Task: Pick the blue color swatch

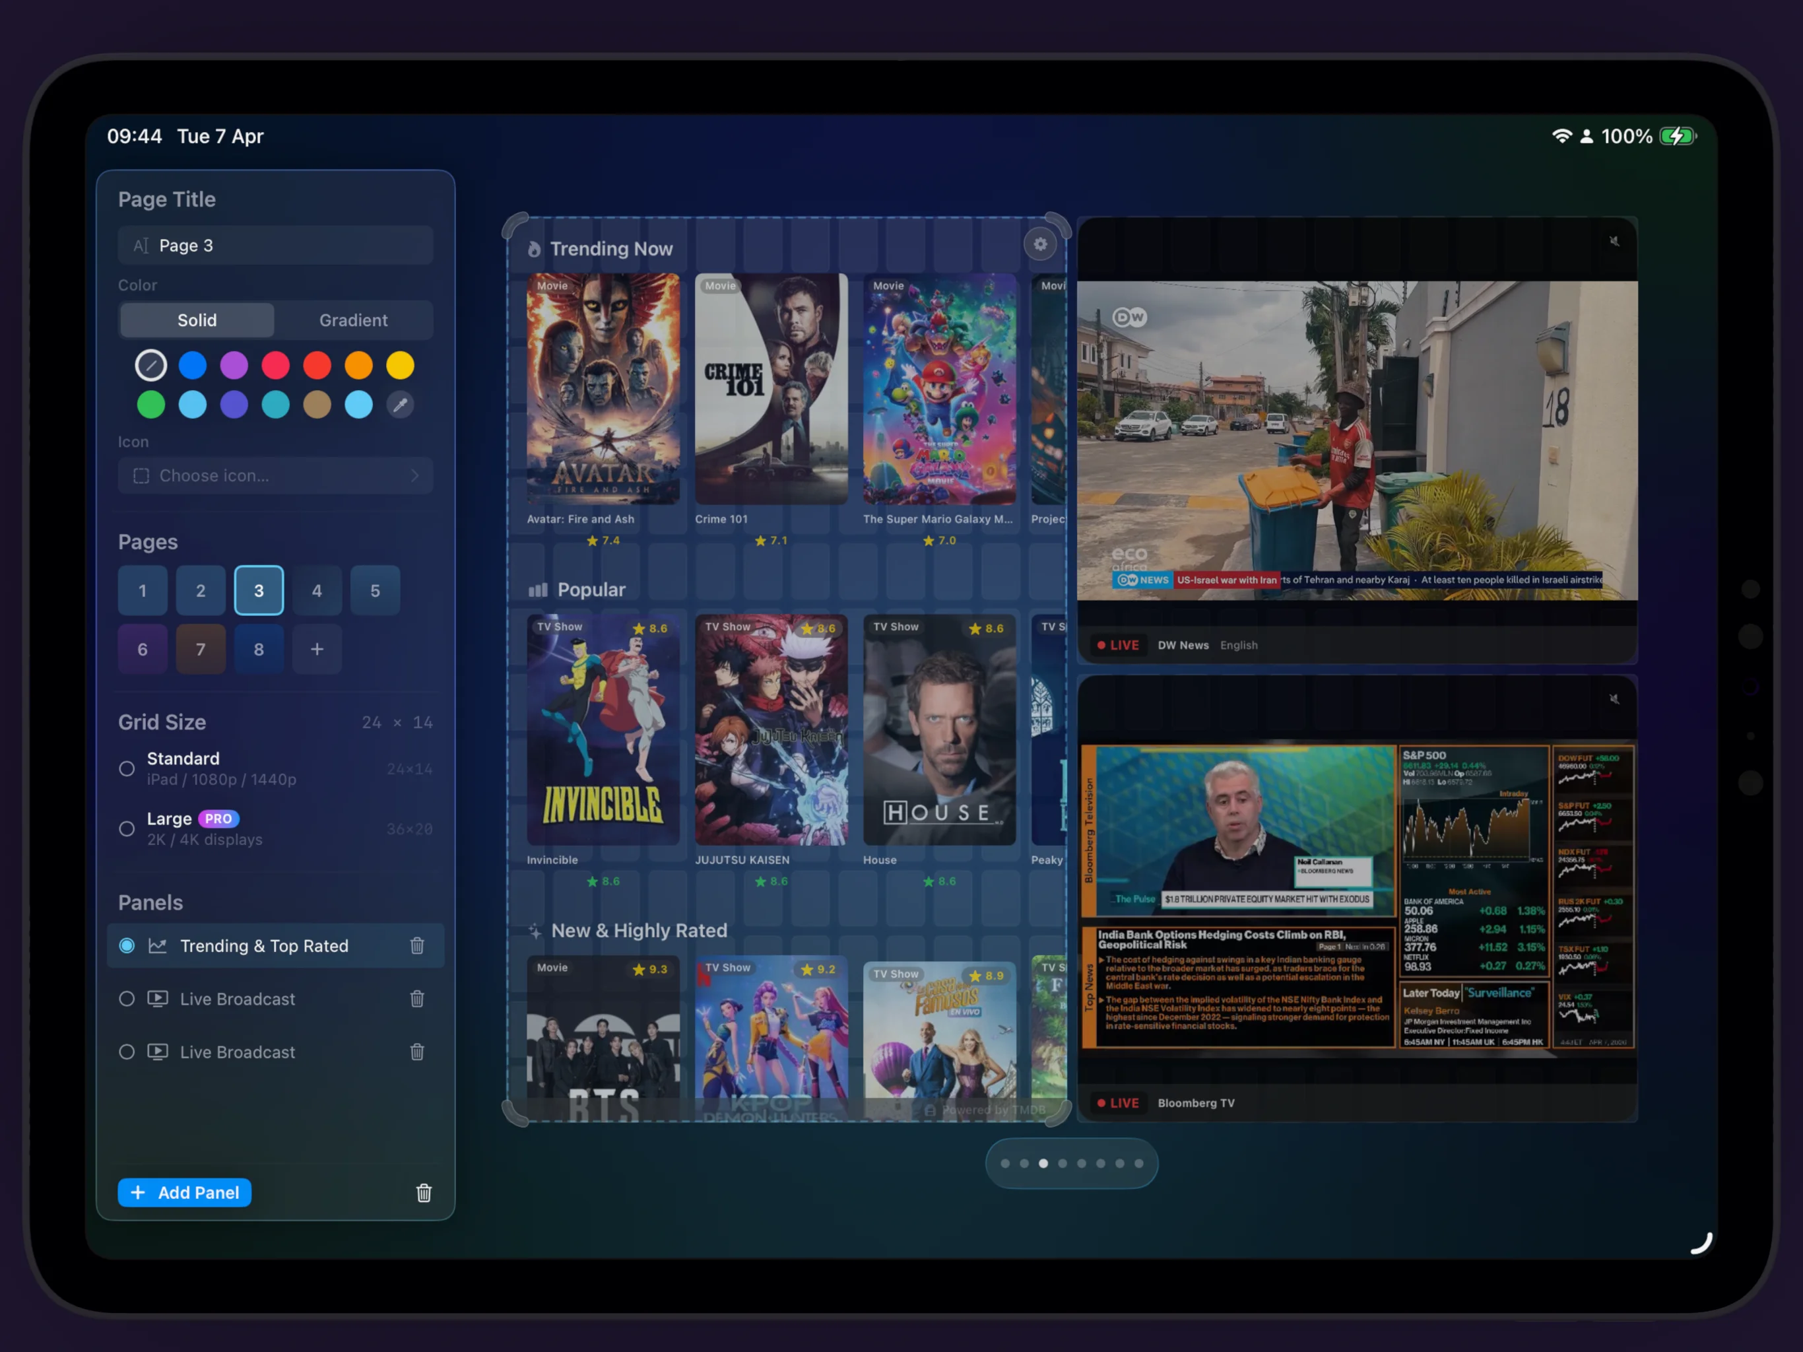Action: click(x=192, y=365)
